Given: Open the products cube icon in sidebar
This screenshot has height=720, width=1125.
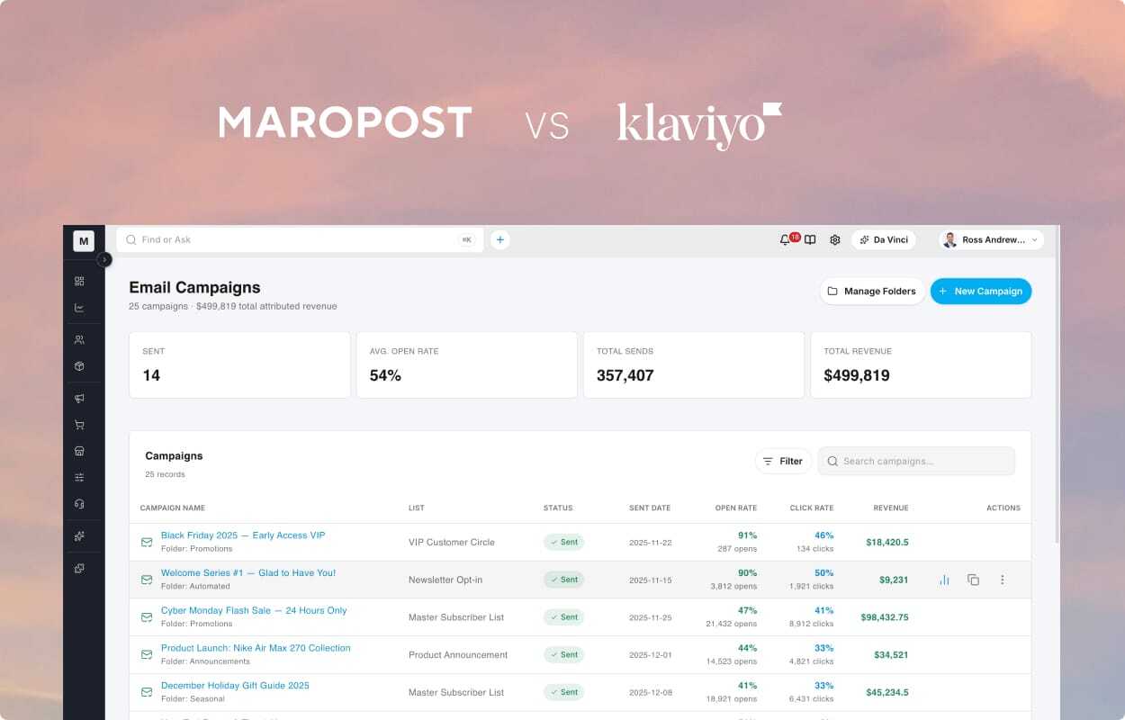Looking at the screenshot, I should click(79, 366).
